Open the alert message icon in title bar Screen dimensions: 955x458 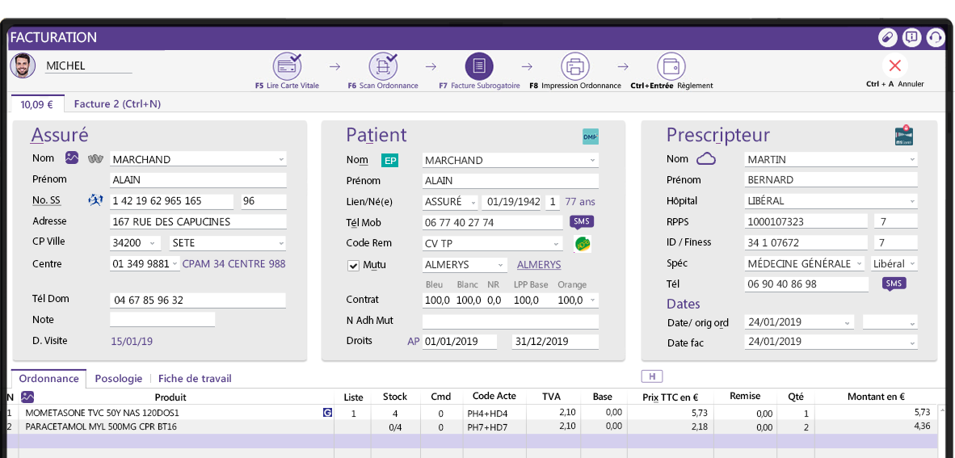(911, 37)
